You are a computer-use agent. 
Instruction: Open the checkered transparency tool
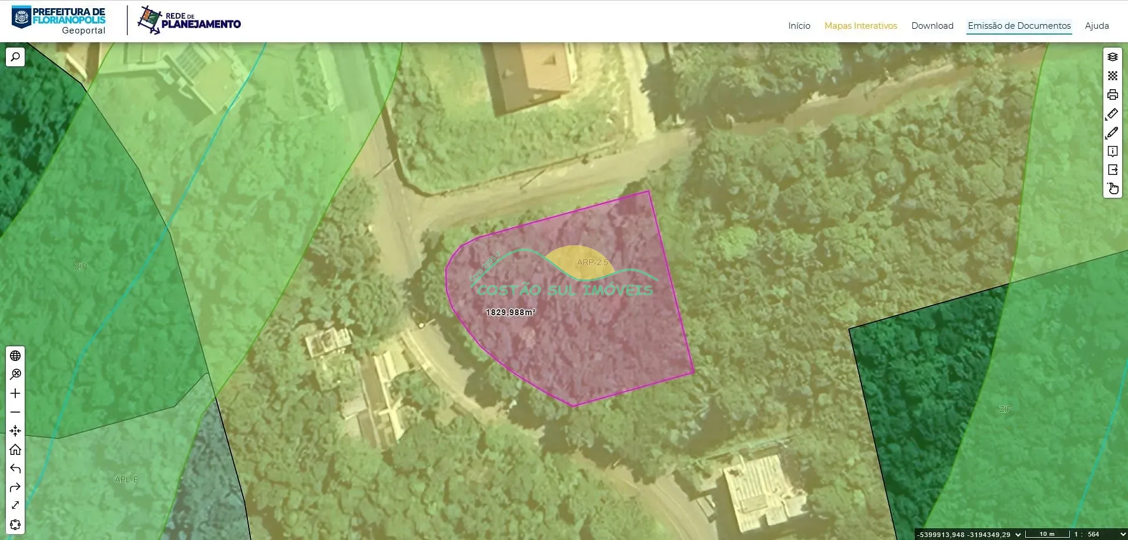point(1112,76)
